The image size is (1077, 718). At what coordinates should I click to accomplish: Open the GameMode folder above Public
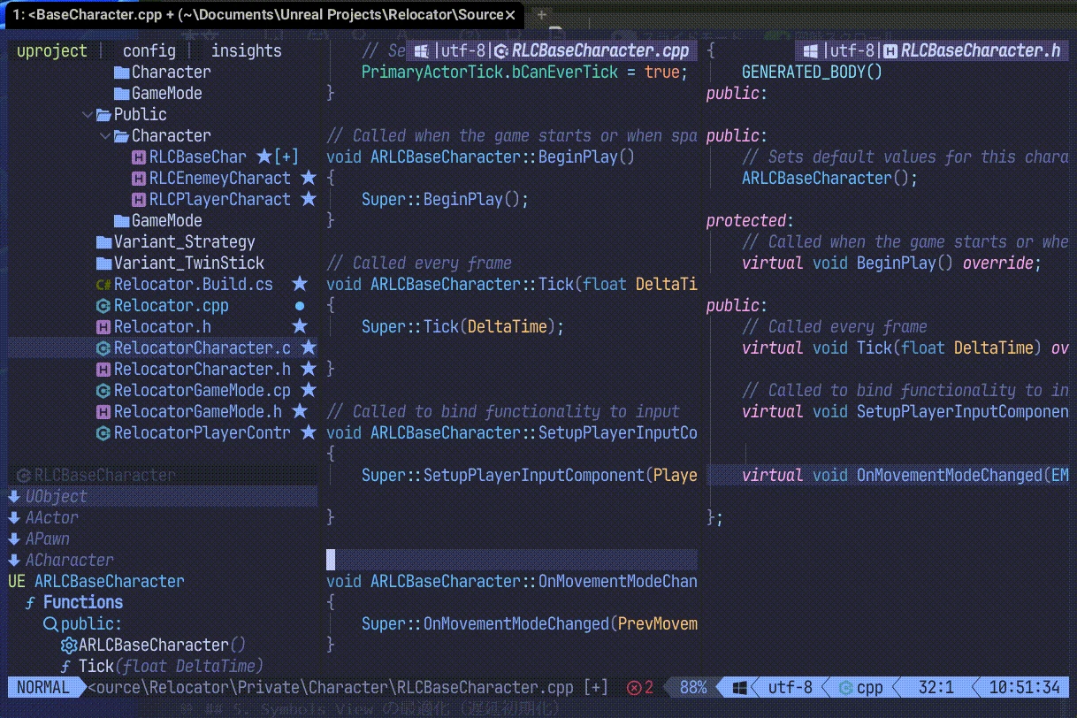(x=158, y=93)
